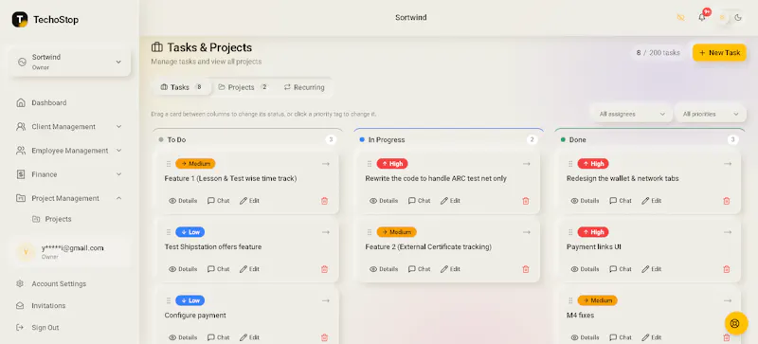
Task: Move Feature 2 task forward with arrow
Action: [x=527, y=232]
